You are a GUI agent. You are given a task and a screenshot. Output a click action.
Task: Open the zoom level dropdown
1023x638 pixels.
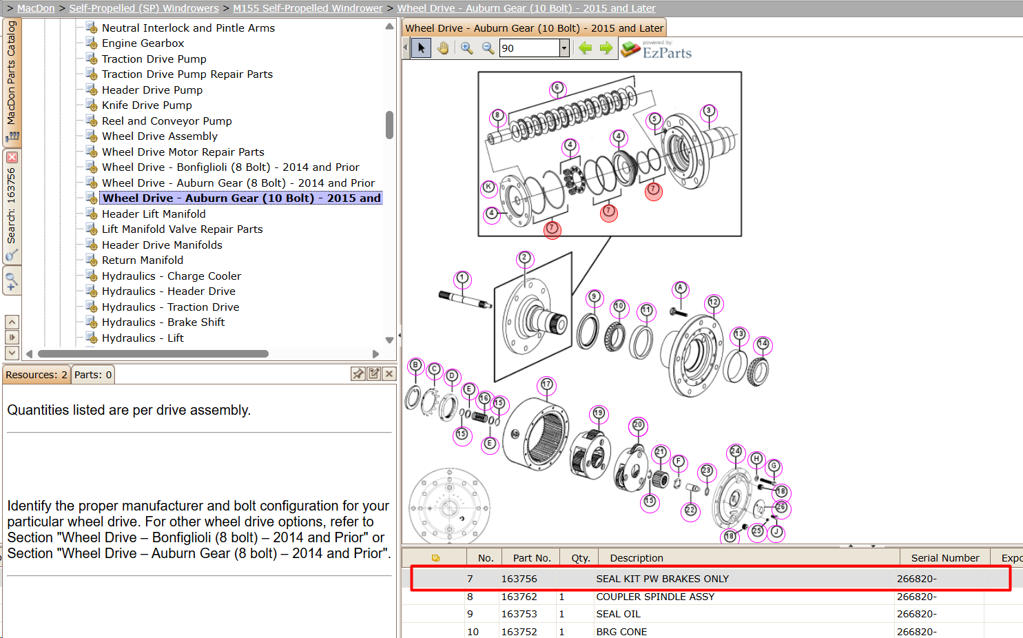[564, 48]
